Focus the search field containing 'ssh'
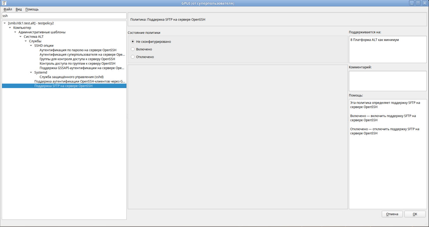 pos(64,16)
